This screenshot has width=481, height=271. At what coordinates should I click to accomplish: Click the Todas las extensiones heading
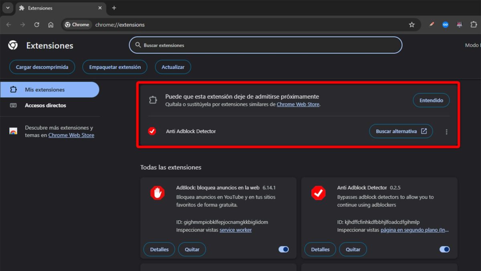pyautogui.click(x=171, y=167)
